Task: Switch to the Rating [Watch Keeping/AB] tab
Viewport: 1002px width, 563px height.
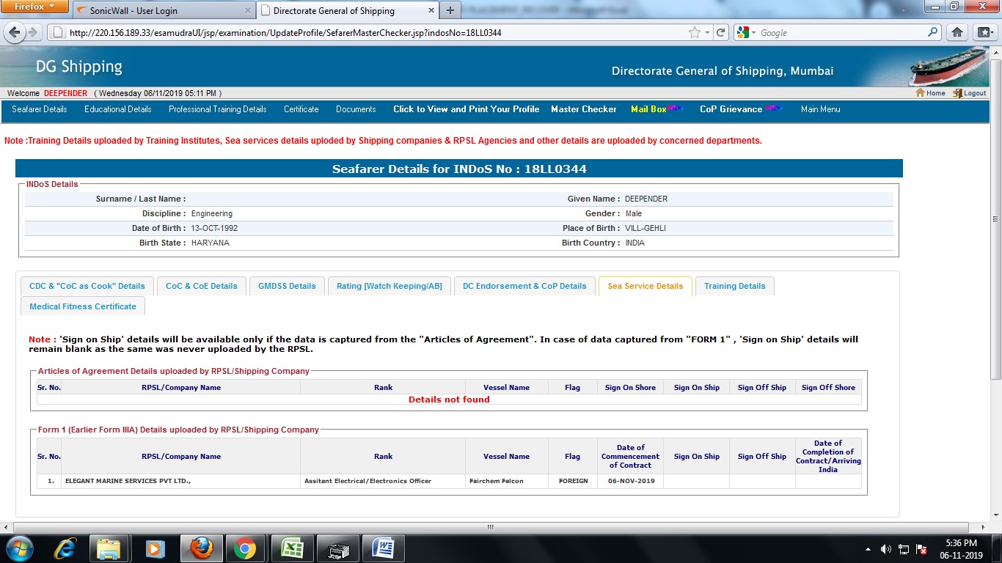Action: point(390,286)
